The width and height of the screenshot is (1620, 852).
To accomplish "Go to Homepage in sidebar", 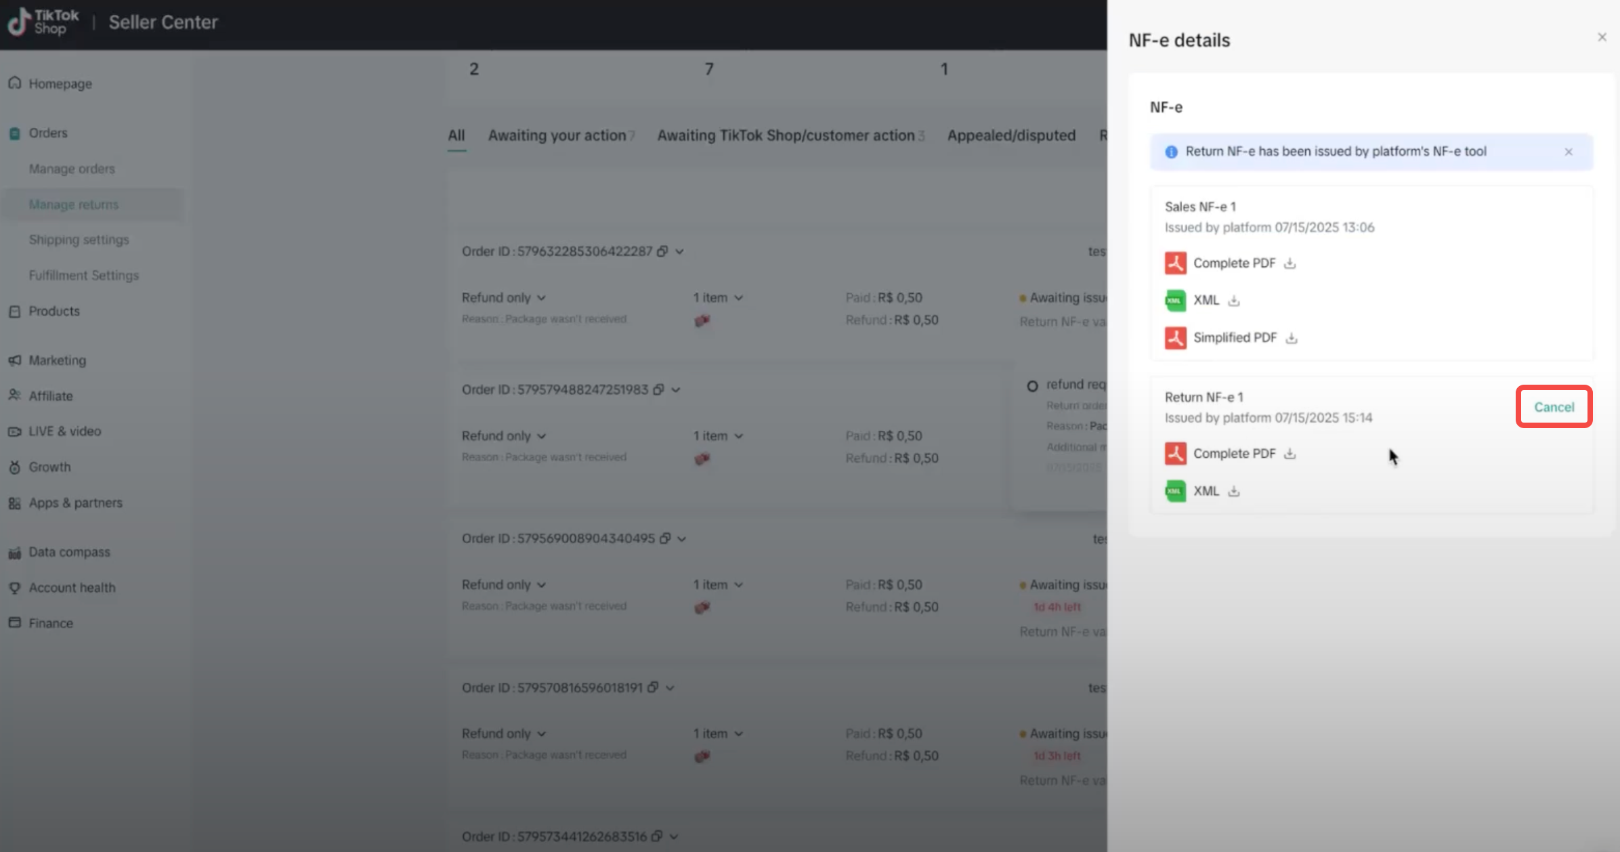I will coord(60,84).
